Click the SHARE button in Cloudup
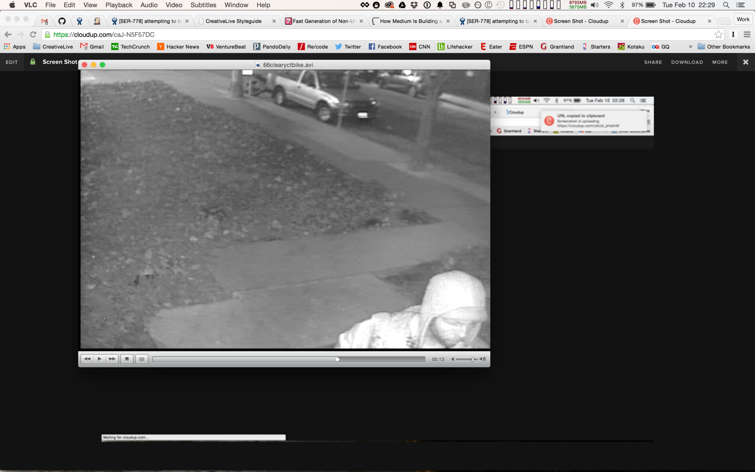Viewport: 755px width, 472px height. [x=653, y=62]
